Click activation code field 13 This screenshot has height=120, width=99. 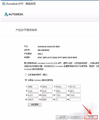point(33,99)
